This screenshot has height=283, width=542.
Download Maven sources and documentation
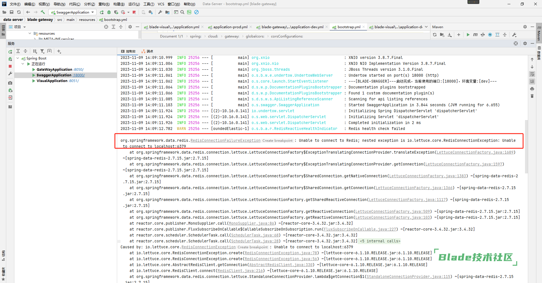click(x=450, y=35)
